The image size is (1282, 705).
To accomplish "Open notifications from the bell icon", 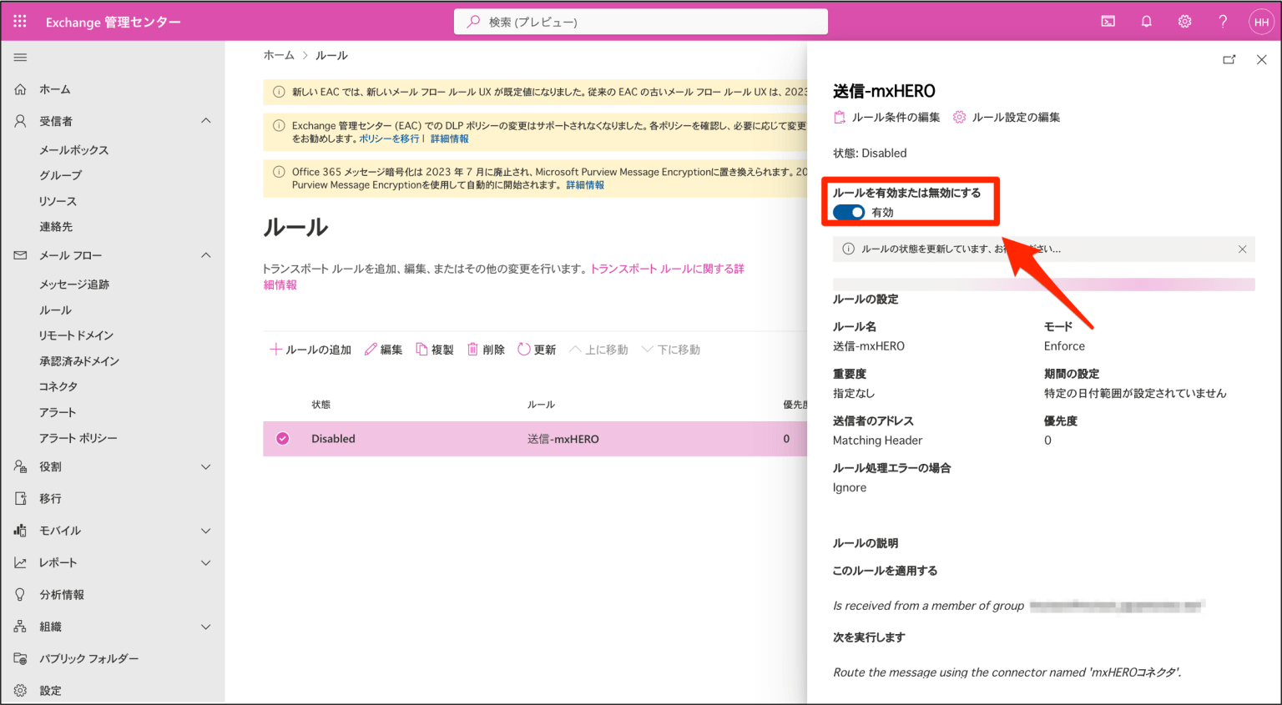I will coord(1145,21).
